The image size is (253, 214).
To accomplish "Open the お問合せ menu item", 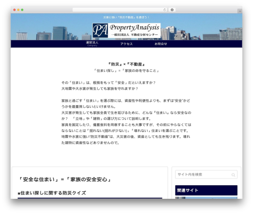I will coord(161,44).
